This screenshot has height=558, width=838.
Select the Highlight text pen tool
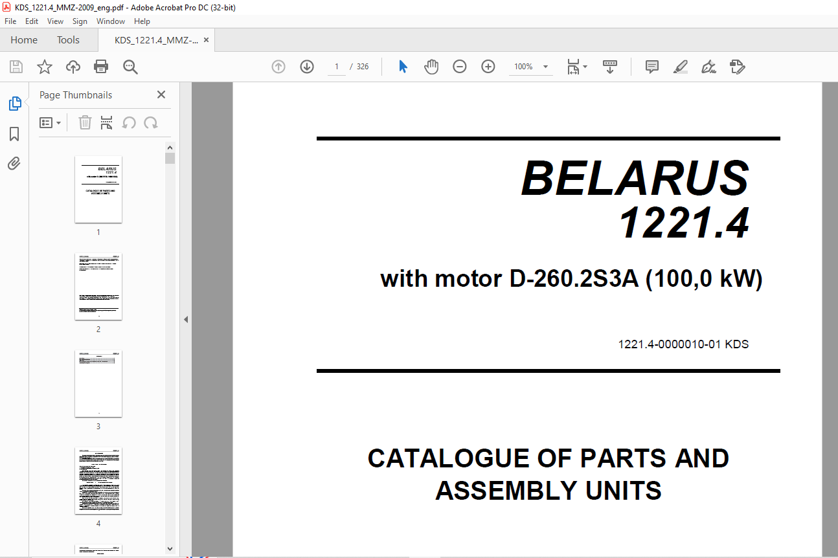680,67
